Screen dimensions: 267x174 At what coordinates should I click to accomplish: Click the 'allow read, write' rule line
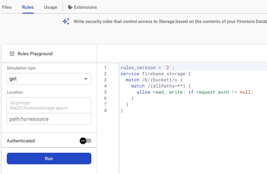[x=195, y=92]
